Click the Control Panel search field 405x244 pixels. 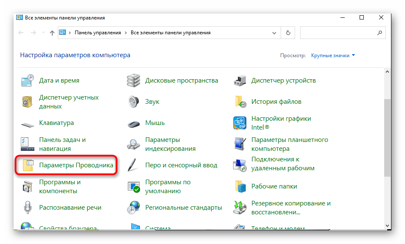pos(337,33)
